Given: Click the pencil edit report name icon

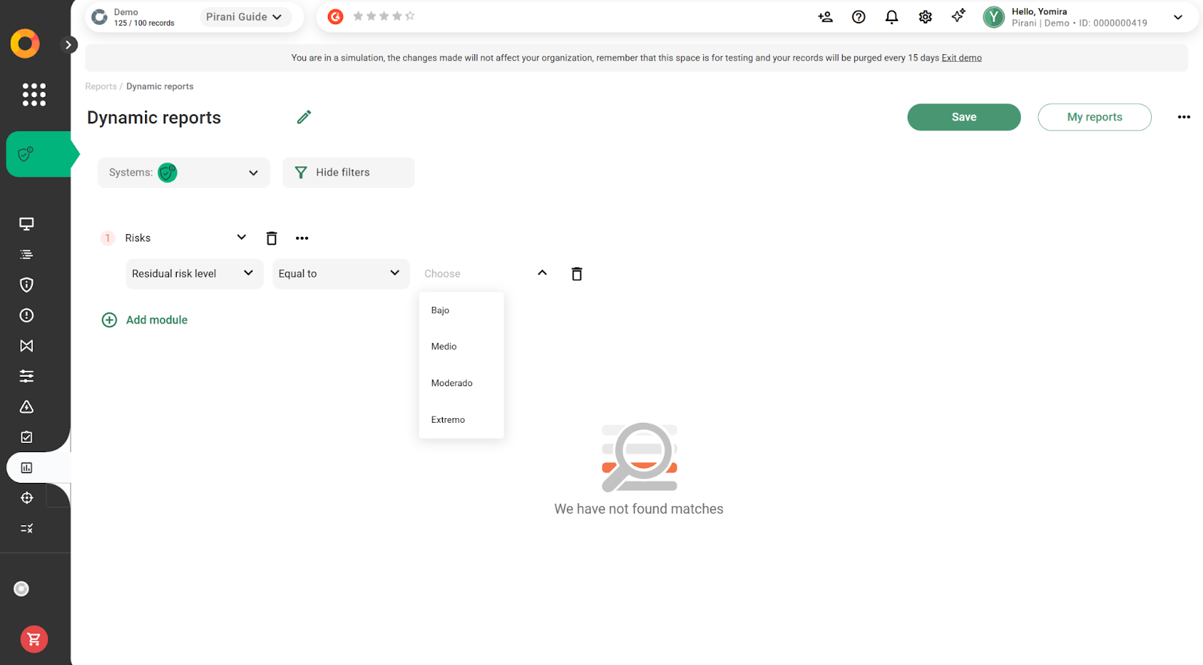Looking at the screenshot, I should [x=304, y=117].
